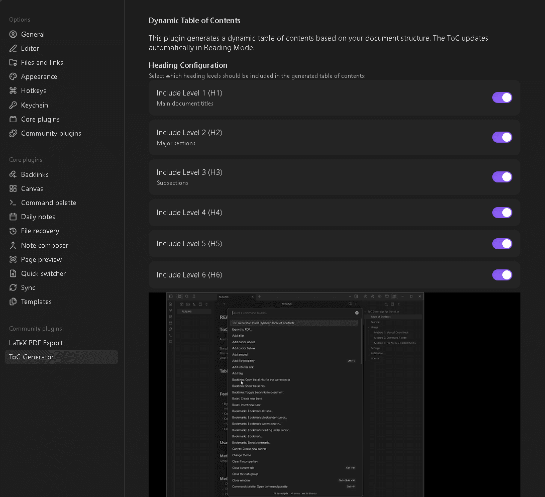This screenshot has height=497, width=545.
Task: Turn off Include Level 2 (H2)
Action: coord(502,137)
